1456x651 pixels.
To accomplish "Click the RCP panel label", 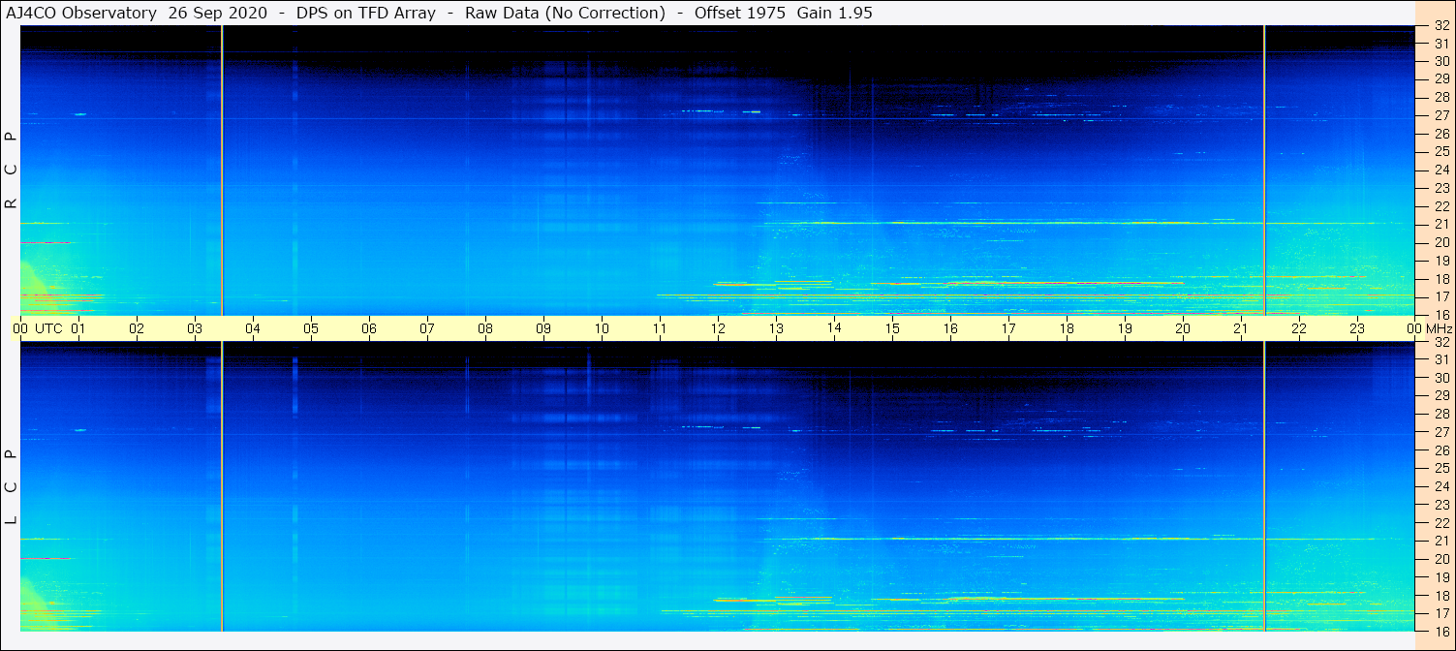I will pos(12,170).
